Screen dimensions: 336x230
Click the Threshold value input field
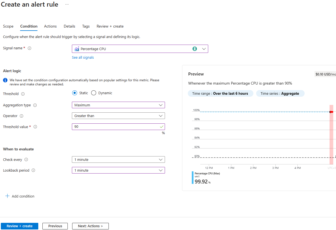tap(118, 127)
